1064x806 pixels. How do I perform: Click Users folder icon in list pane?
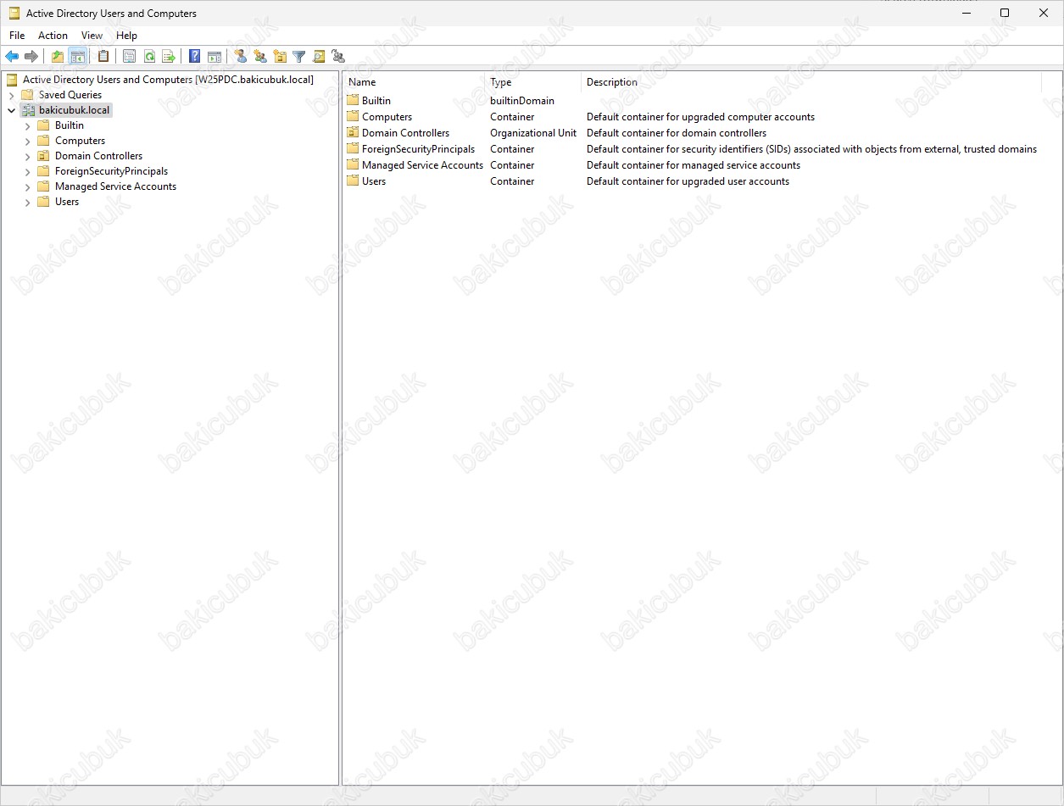(353, 181)
